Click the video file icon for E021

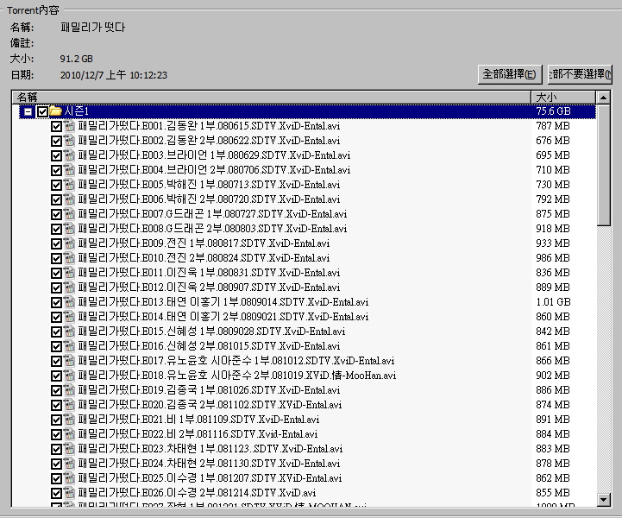tap(69, 420)
